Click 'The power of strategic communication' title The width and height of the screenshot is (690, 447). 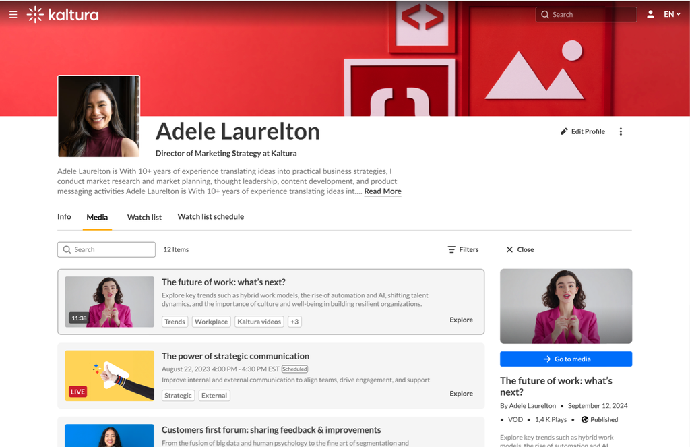pos(235,356)
